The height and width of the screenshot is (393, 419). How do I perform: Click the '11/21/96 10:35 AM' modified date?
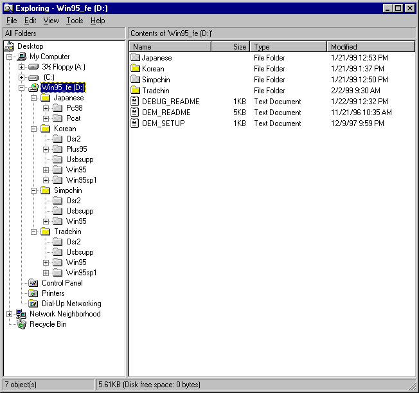click(x=361, y=113)
